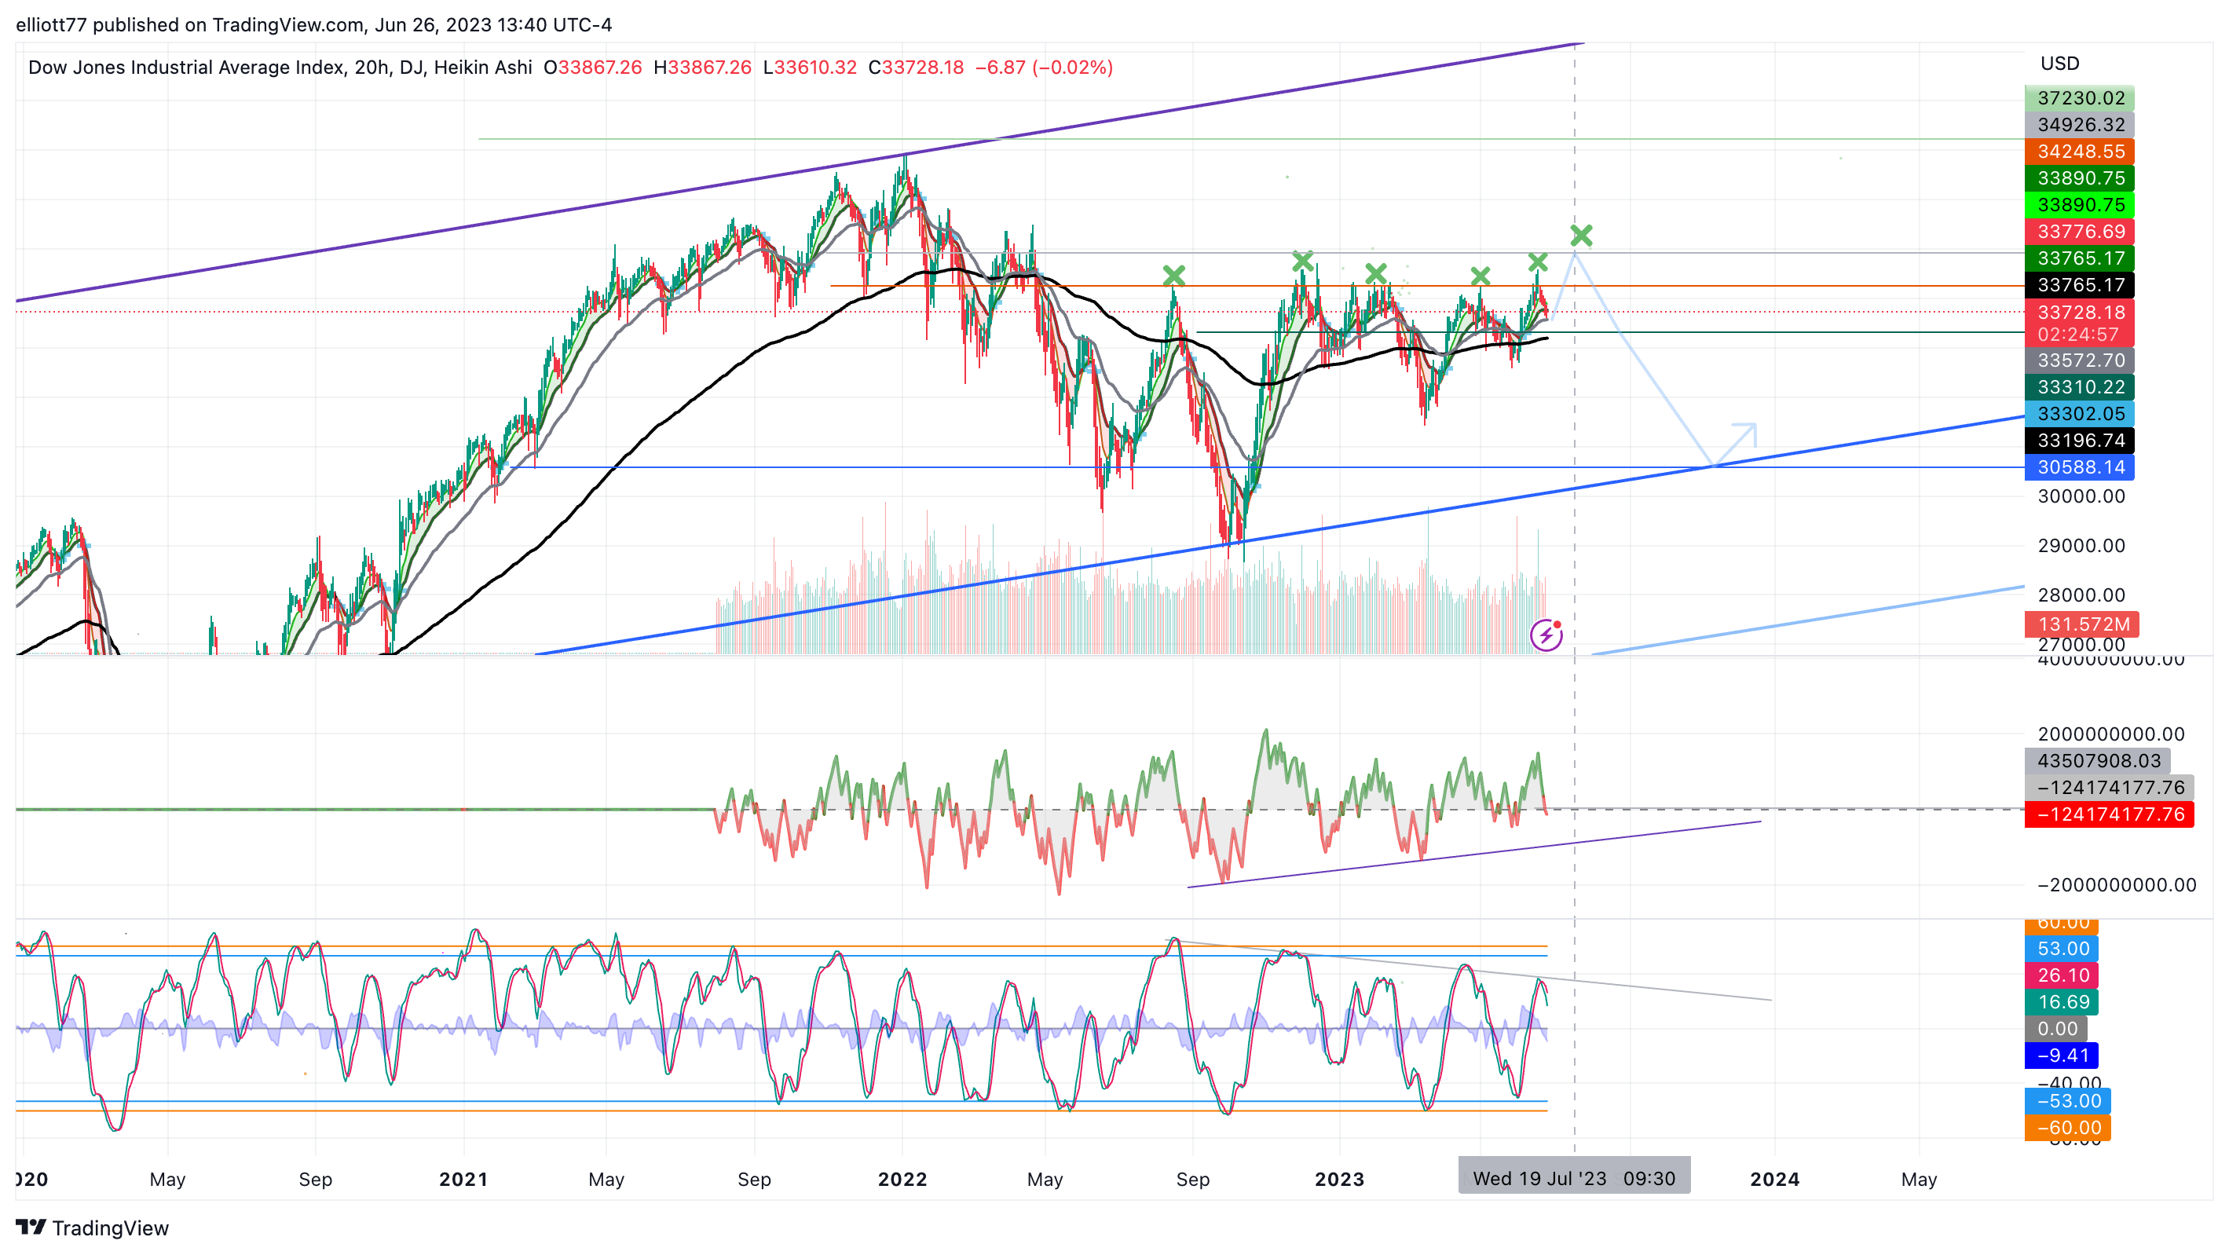The width and height of the screenshot is (2229, 1255).
Task: Click the 0.00 gray oscillator level label
Action: click(x=2056, y=1029)
